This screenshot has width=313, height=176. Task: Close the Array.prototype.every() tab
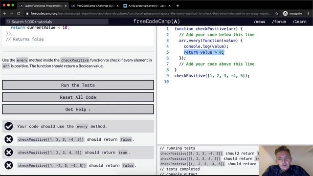point(169,6)
